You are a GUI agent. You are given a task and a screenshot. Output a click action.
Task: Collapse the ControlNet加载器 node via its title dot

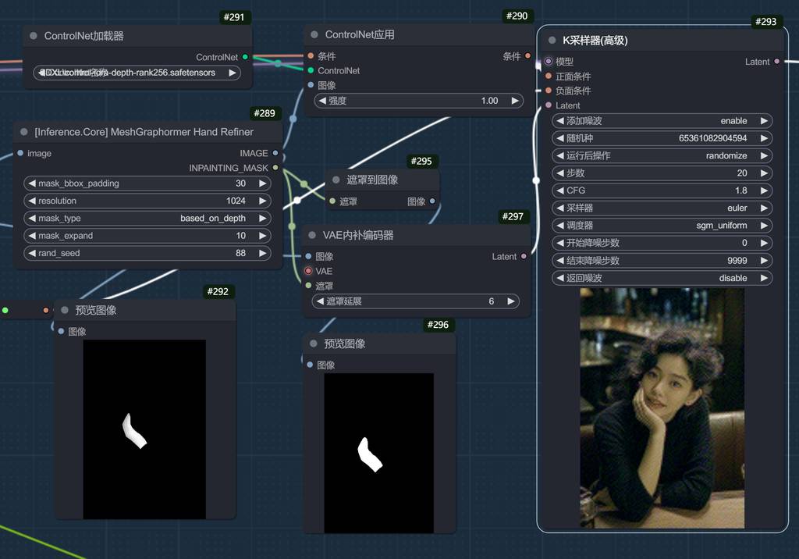tap(34, 36)
